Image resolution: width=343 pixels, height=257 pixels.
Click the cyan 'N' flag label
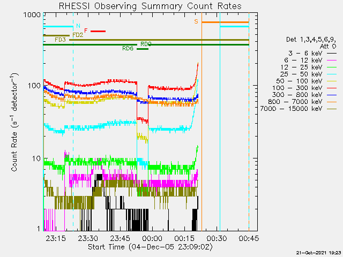[78, 26]
